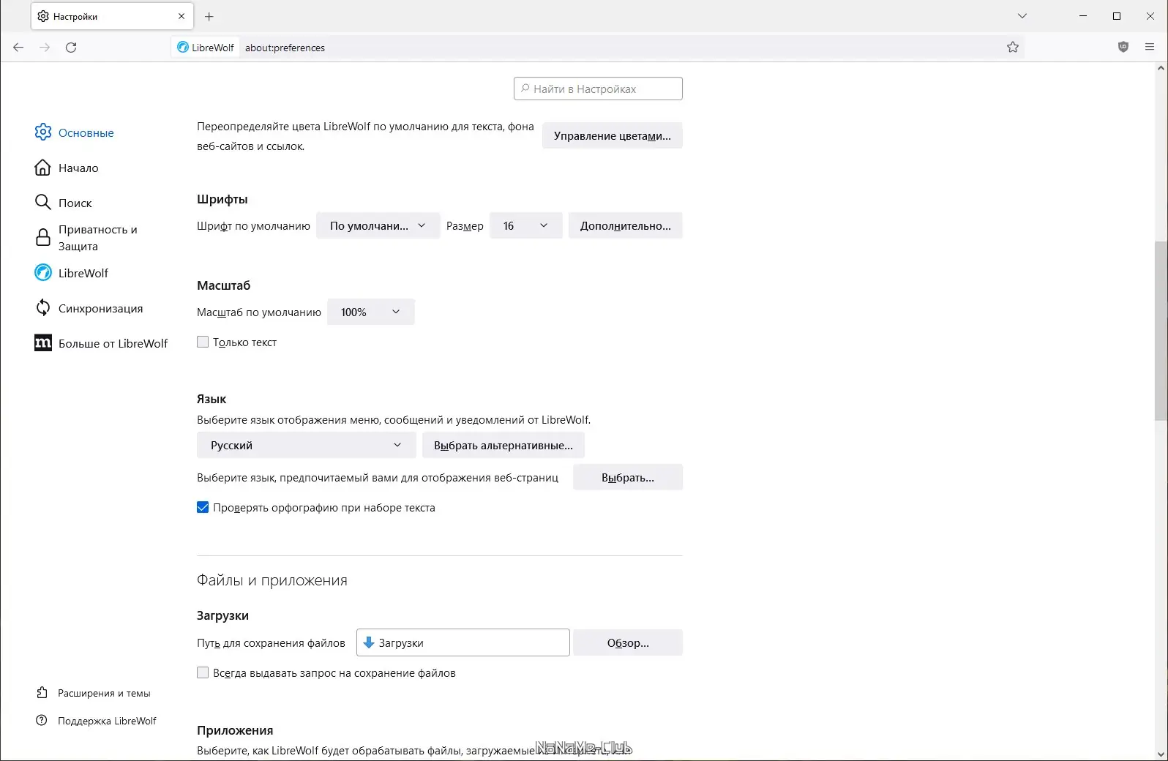Screen dimensions: 1168x761
Task: Click the LibreWolf logo icon in sidebar
Action: click(x=43, y=273)
